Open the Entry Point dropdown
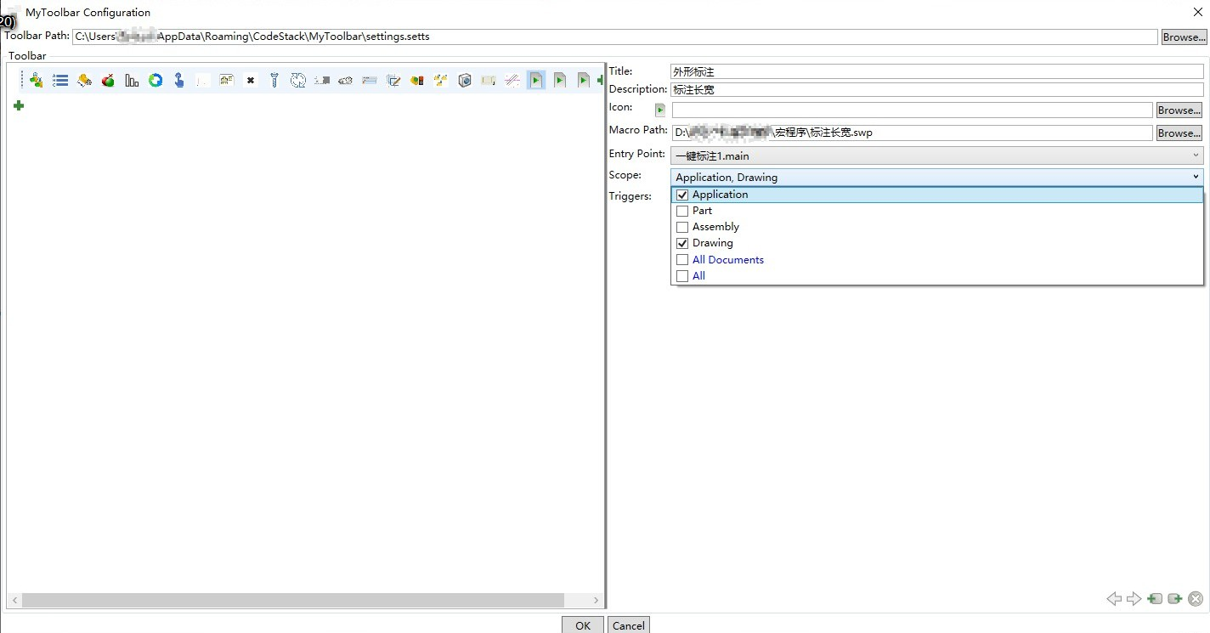1210x633 pixels. pos(937,155)
